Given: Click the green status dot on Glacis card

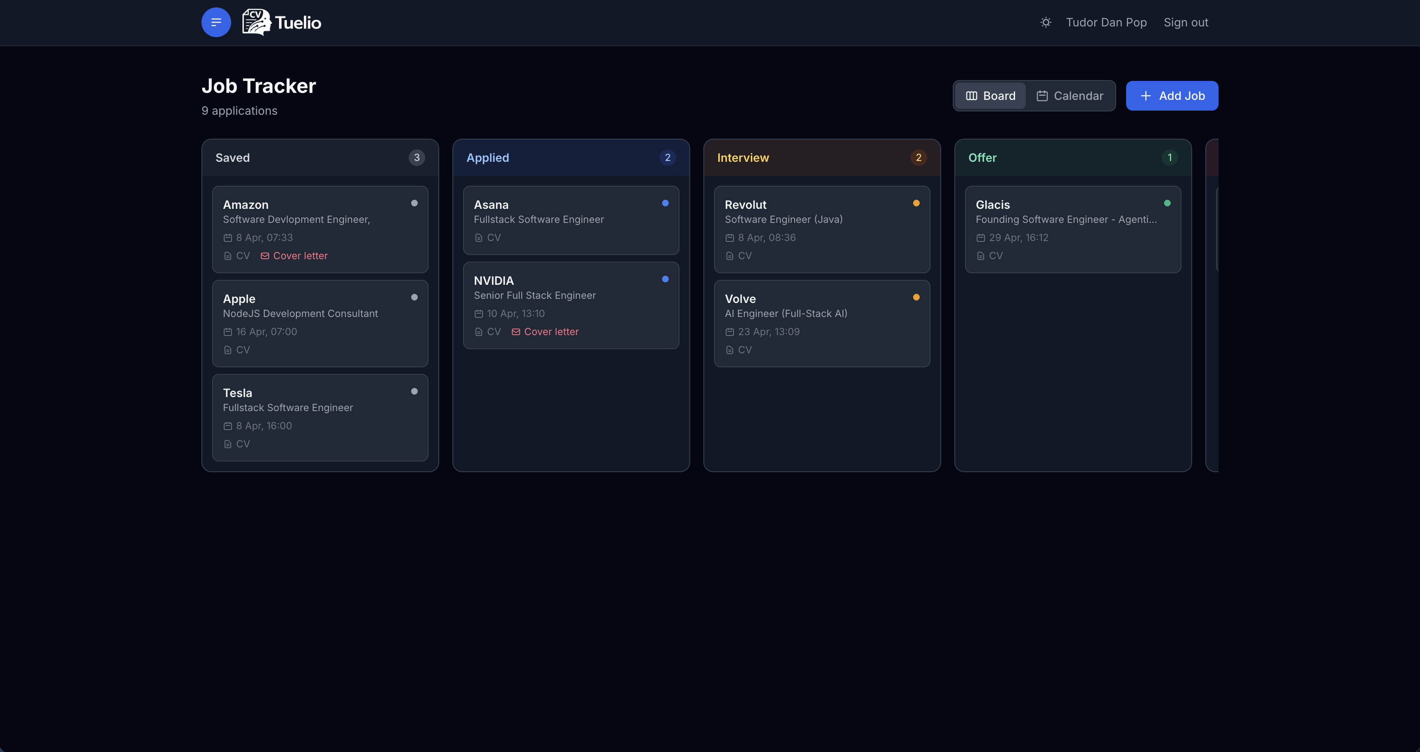Looking at the screenshot, I should pos(1167,203).
